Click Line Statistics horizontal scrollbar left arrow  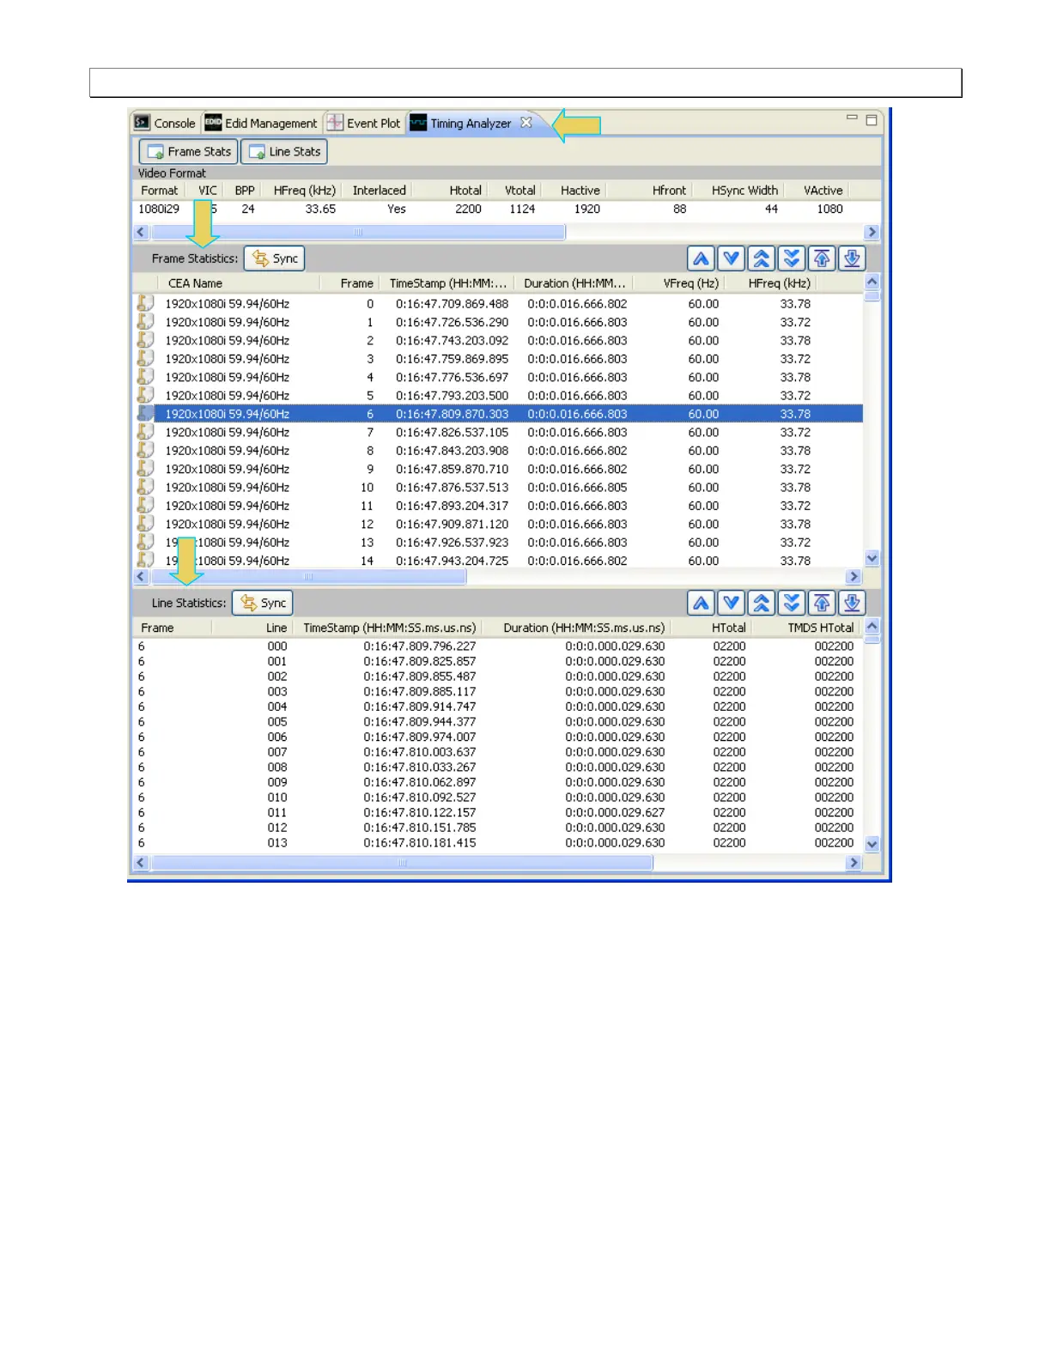(142, 863)
